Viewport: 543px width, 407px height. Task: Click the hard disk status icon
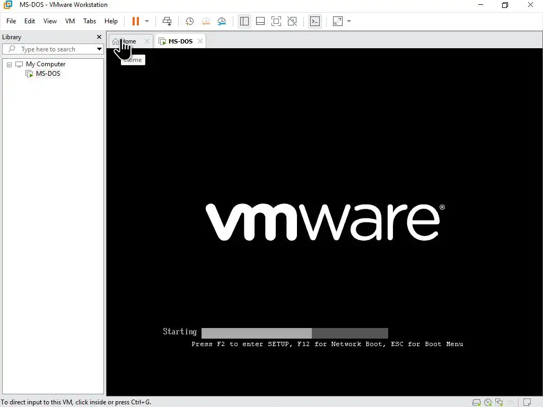click(x=477, y=402)
